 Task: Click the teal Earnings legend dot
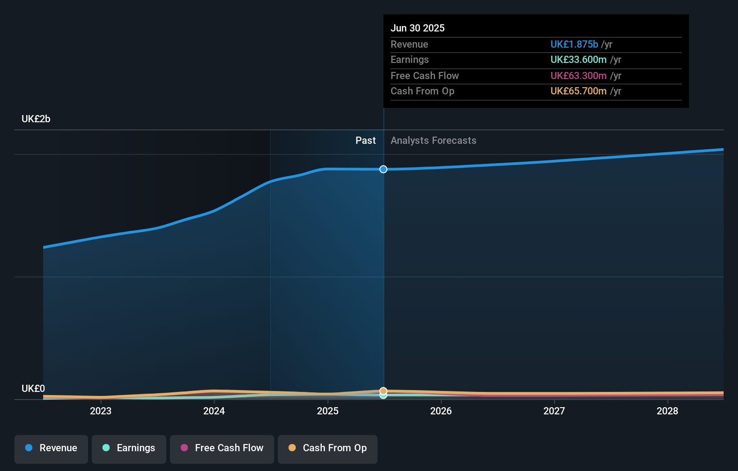(x=106, y=448)
